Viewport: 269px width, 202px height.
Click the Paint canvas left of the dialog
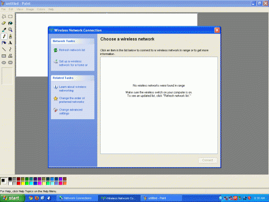(x=32, y=45)
